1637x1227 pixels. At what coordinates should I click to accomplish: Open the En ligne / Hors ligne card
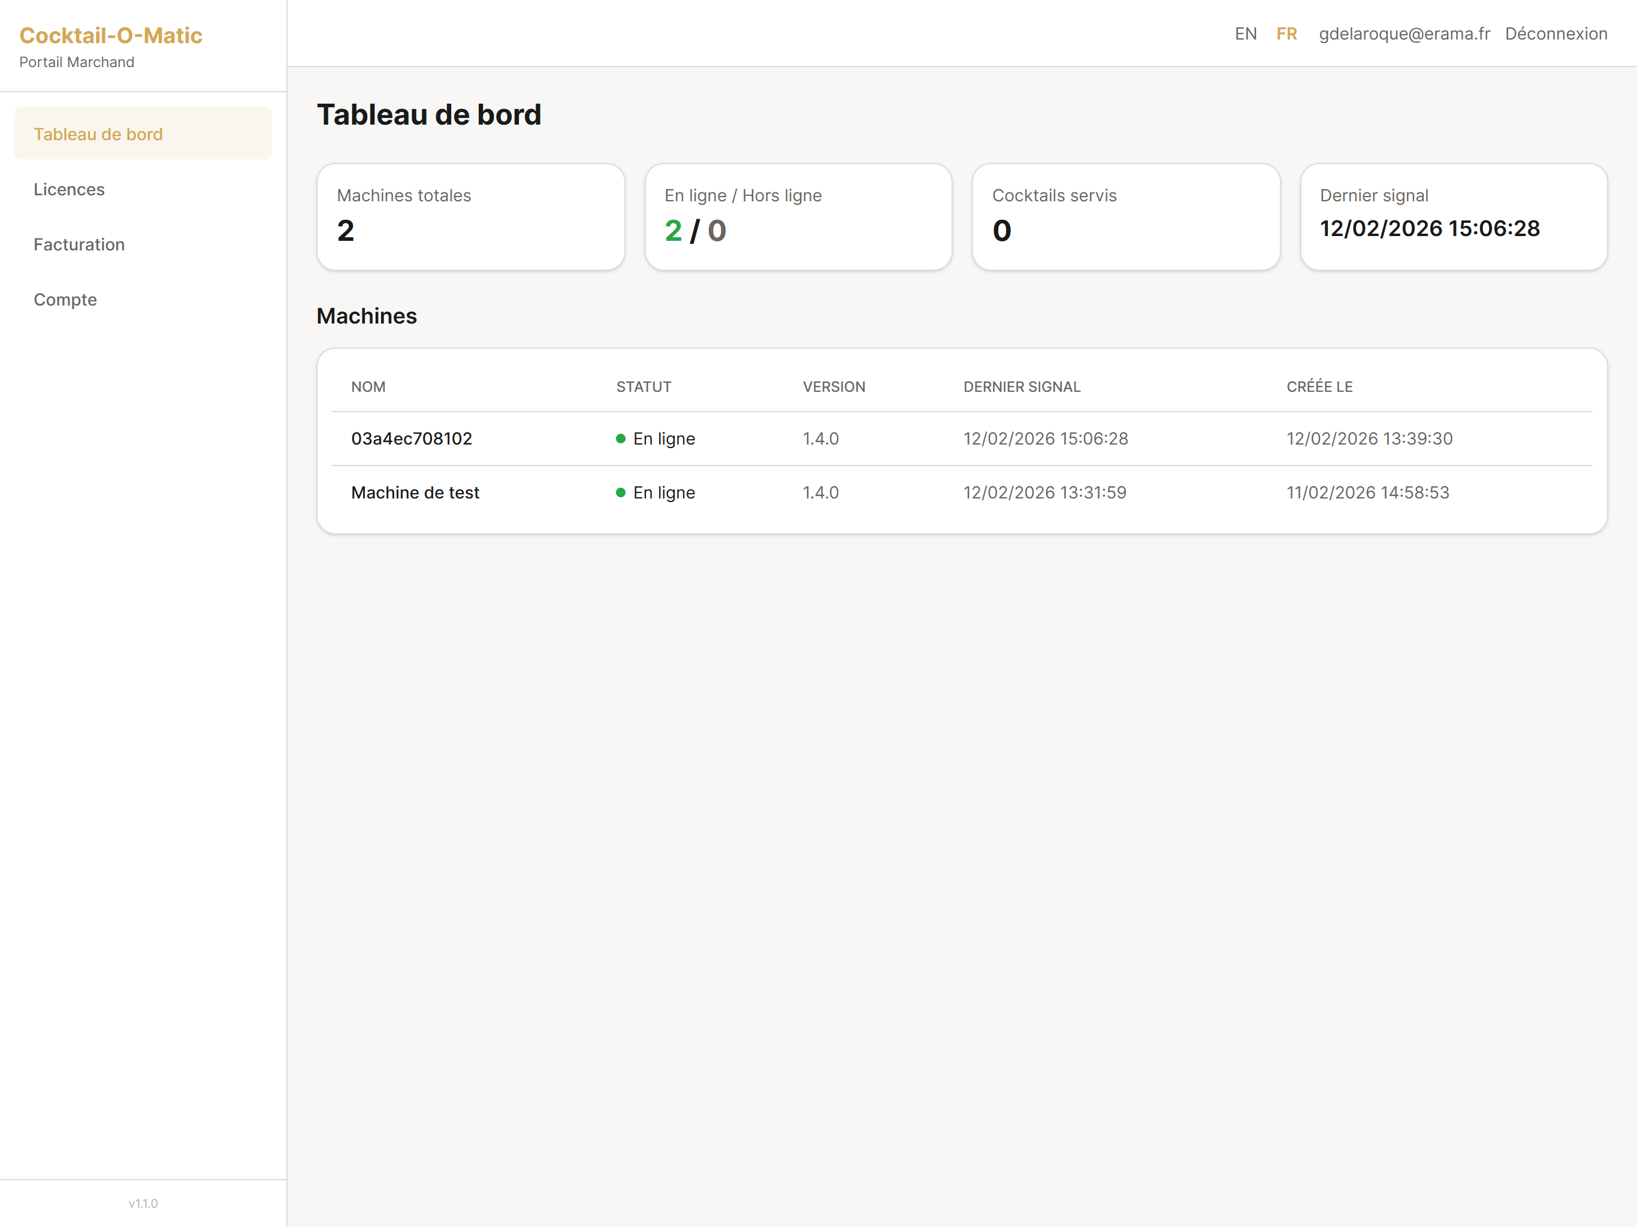point(799,217)
